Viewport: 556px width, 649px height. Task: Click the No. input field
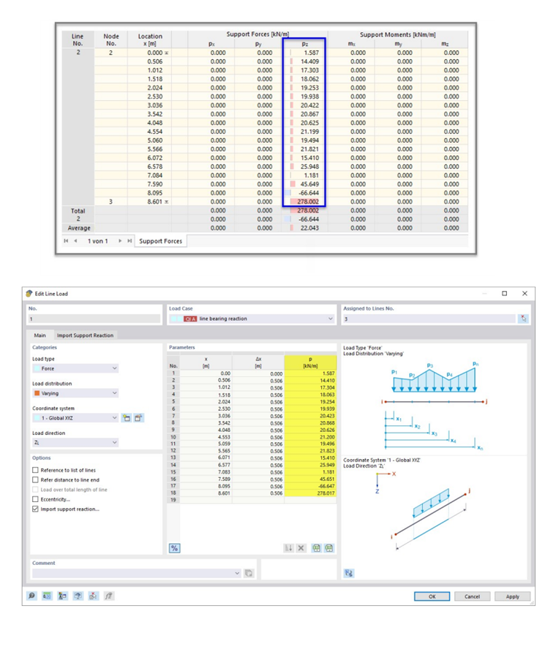click(94, 319)
